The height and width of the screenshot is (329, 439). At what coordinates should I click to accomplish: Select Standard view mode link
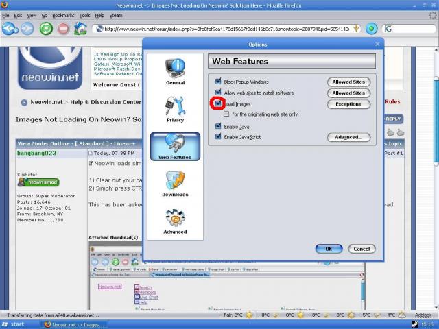(92, 143)
